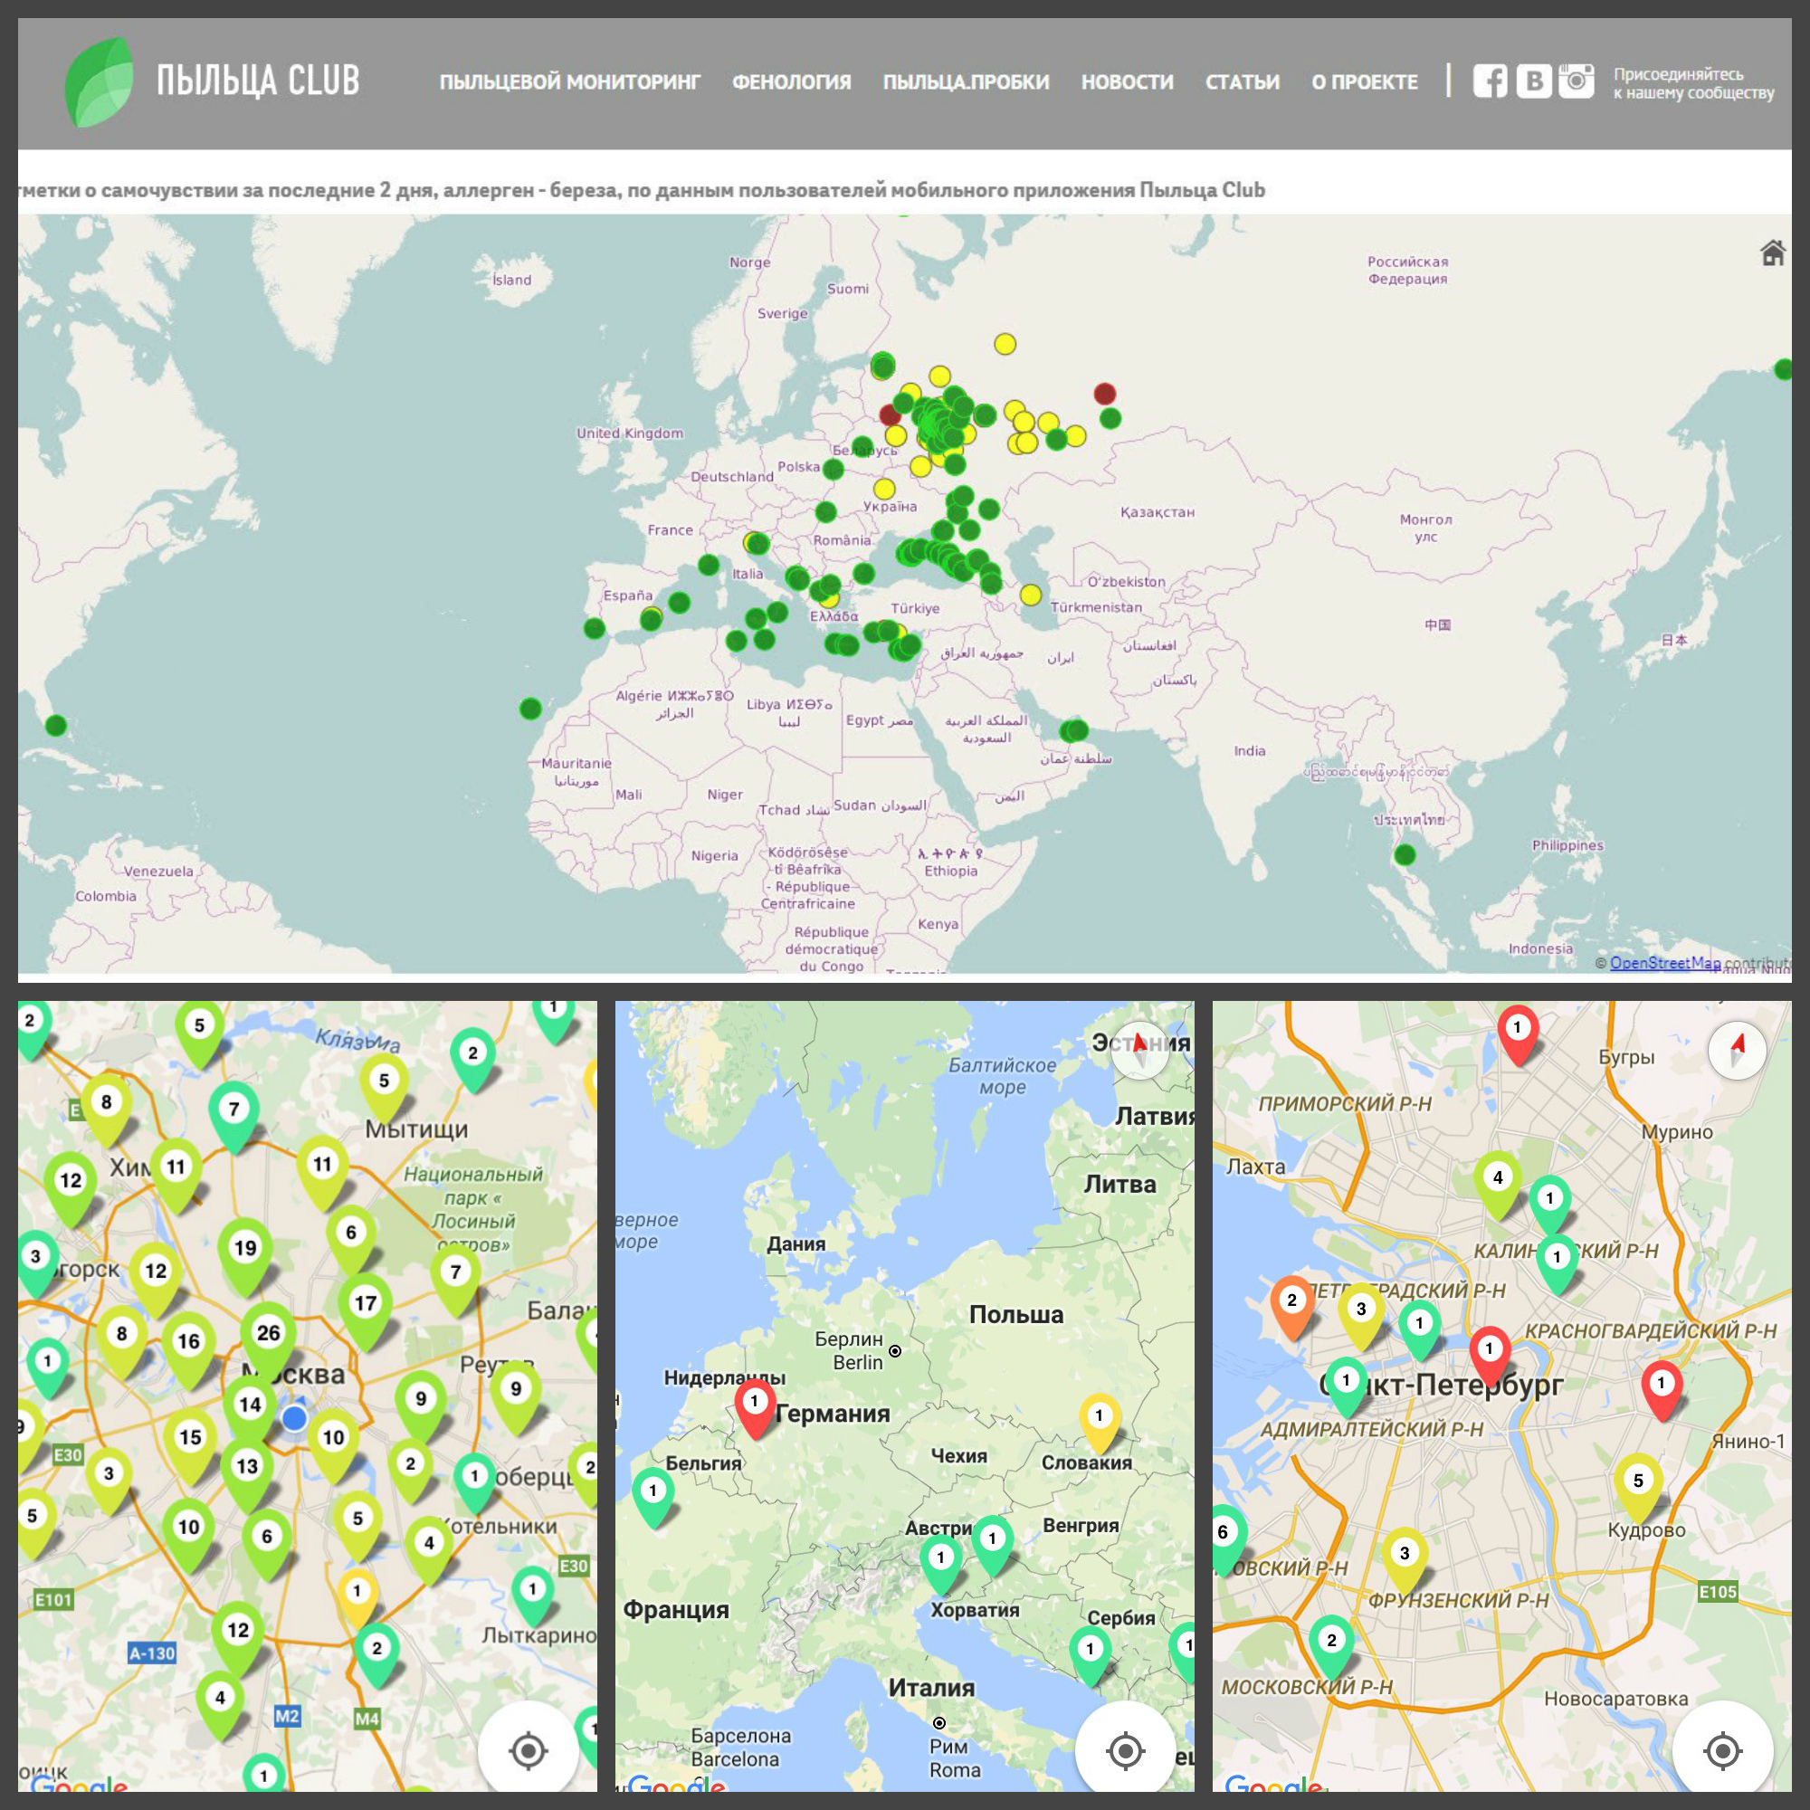Select the Moscow pin numbered 16
Viewport: 1810px width, 1810px height.
[x=188, y=1346]
